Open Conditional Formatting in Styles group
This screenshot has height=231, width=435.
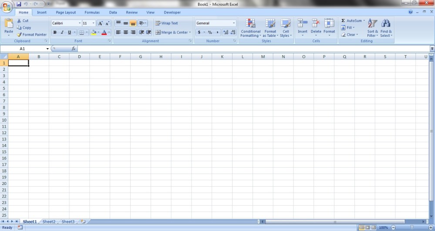point(250,28)
